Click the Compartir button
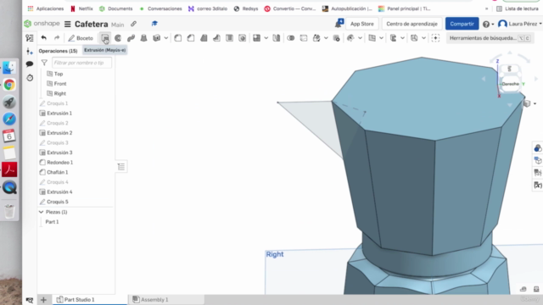The height and width of the screenshot is (305, 543). point(462,24)
